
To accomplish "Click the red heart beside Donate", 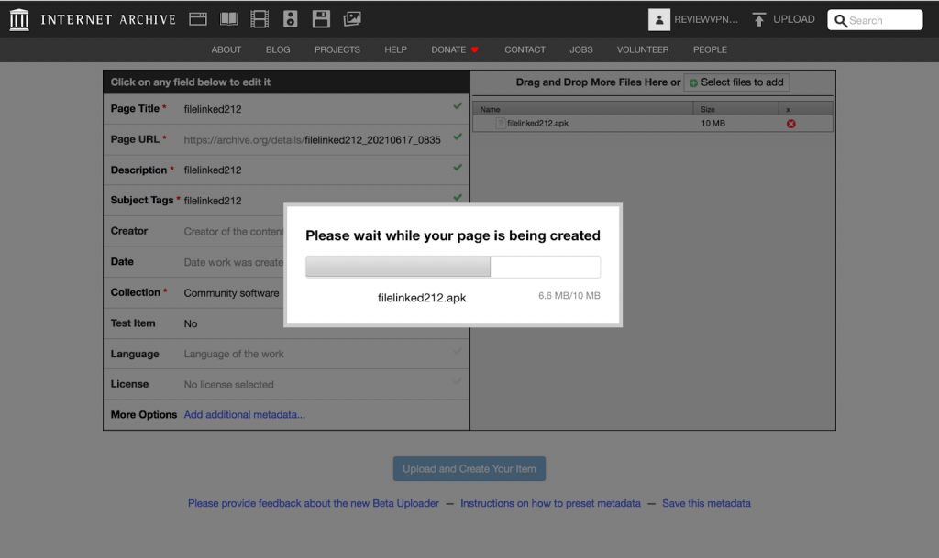I will (x=474, y=49).
